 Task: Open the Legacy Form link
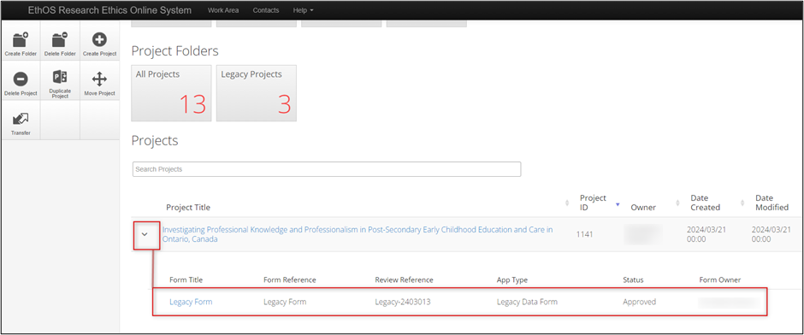(191, 302)
